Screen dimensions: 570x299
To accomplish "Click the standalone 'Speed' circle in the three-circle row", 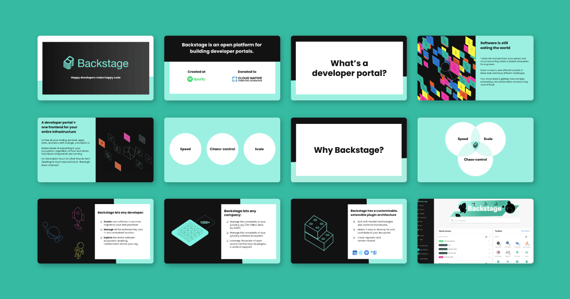I will 185,149.
